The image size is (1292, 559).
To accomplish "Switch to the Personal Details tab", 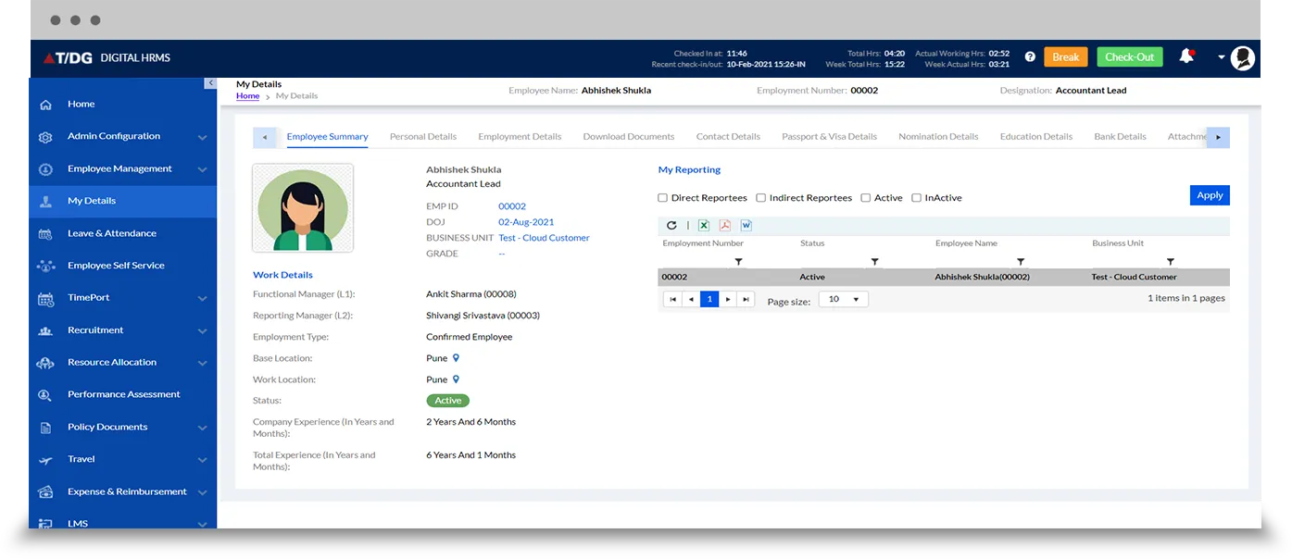I will [422, 137].
